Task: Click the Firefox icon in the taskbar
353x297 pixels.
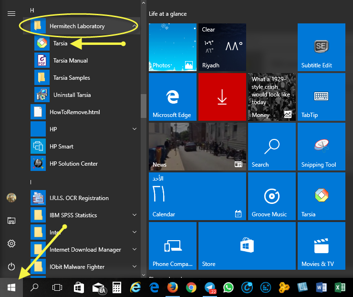Action: pos(173,287)
